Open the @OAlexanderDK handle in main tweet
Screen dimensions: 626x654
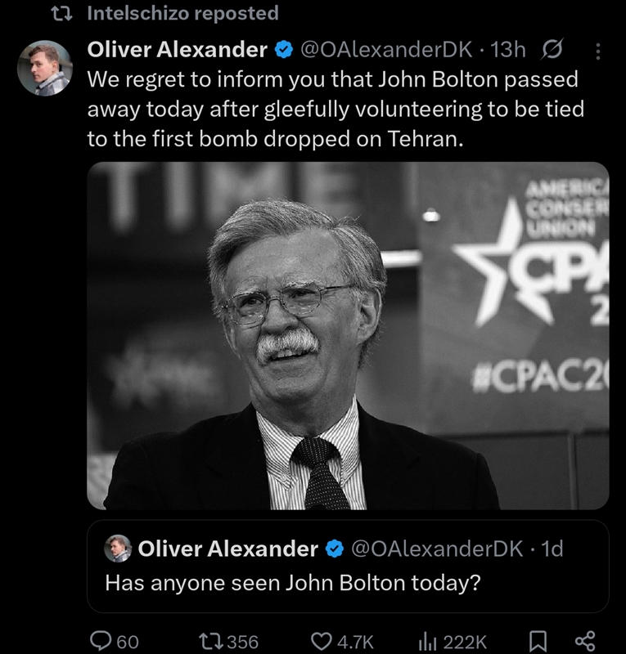[385, 50]
